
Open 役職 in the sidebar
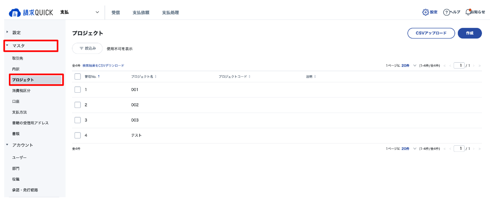tap(16, 179)
